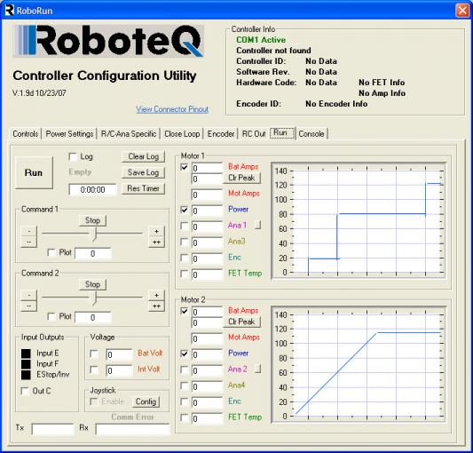Image resolution: width=473 pixels, height=453 pixels.
Task: Click the Clear Log button
Action: point(143,156)
